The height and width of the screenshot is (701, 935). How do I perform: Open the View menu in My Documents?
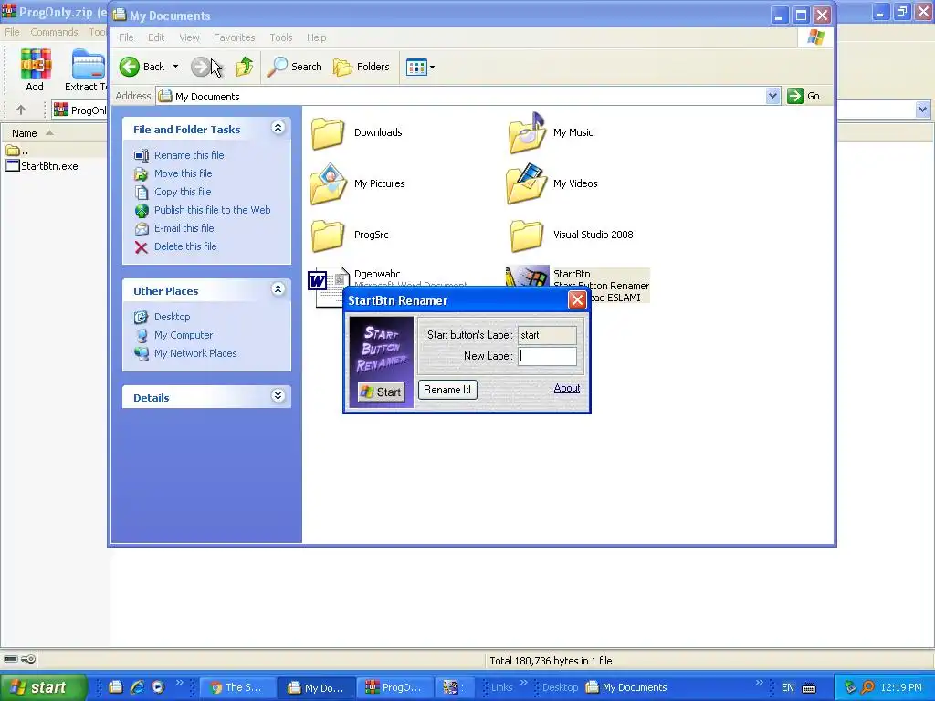point(189,37)
